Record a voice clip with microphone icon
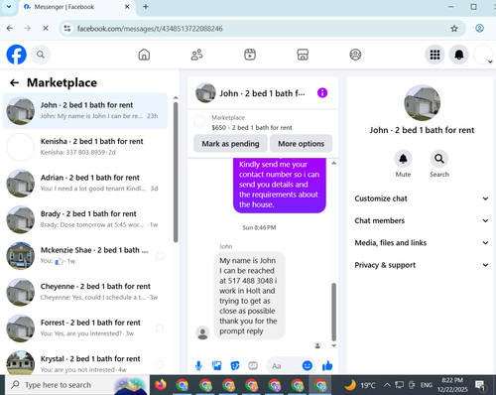This screenshot has width=496, height=395. 198,365
